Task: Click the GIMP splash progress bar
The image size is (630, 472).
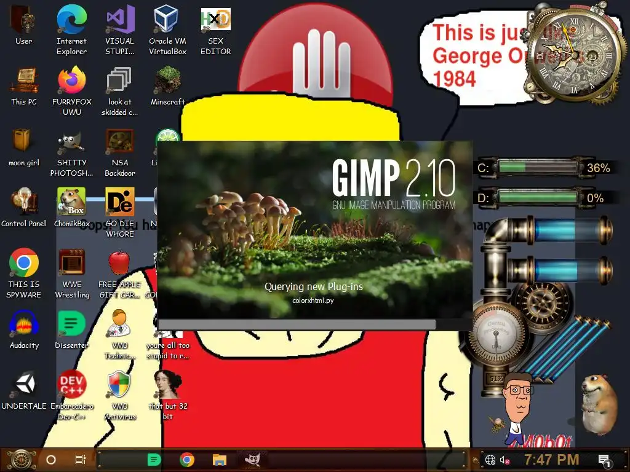Action: pyautogui.click(x=315, y=324)
